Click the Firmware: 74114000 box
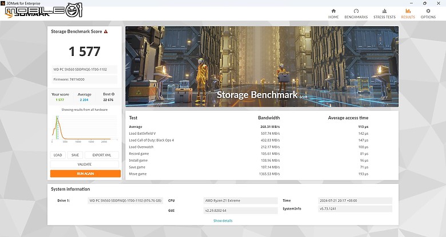This screenshot has height=237, width=446. [x=85, y=79]
